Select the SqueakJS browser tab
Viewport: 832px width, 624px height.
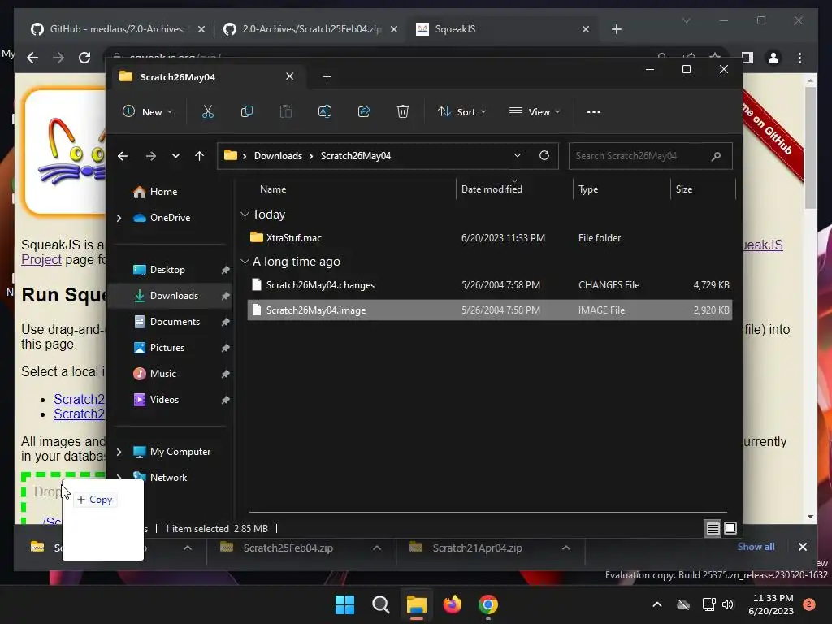click(x=502, y=29)
